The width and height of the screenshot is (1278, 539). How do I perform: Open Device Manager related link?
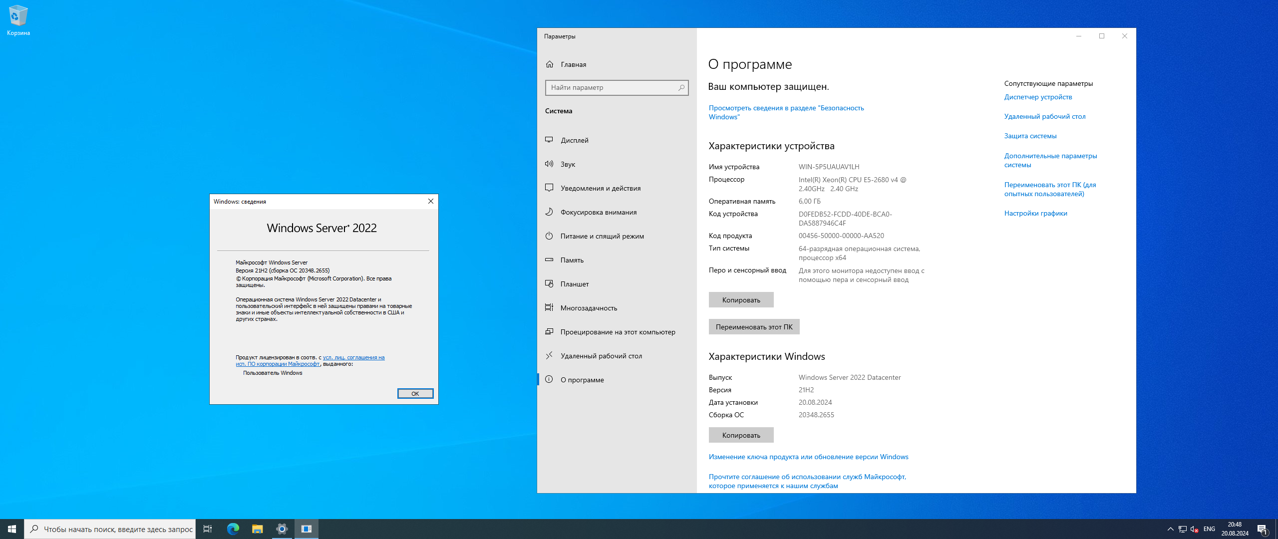coord(1038,97)
